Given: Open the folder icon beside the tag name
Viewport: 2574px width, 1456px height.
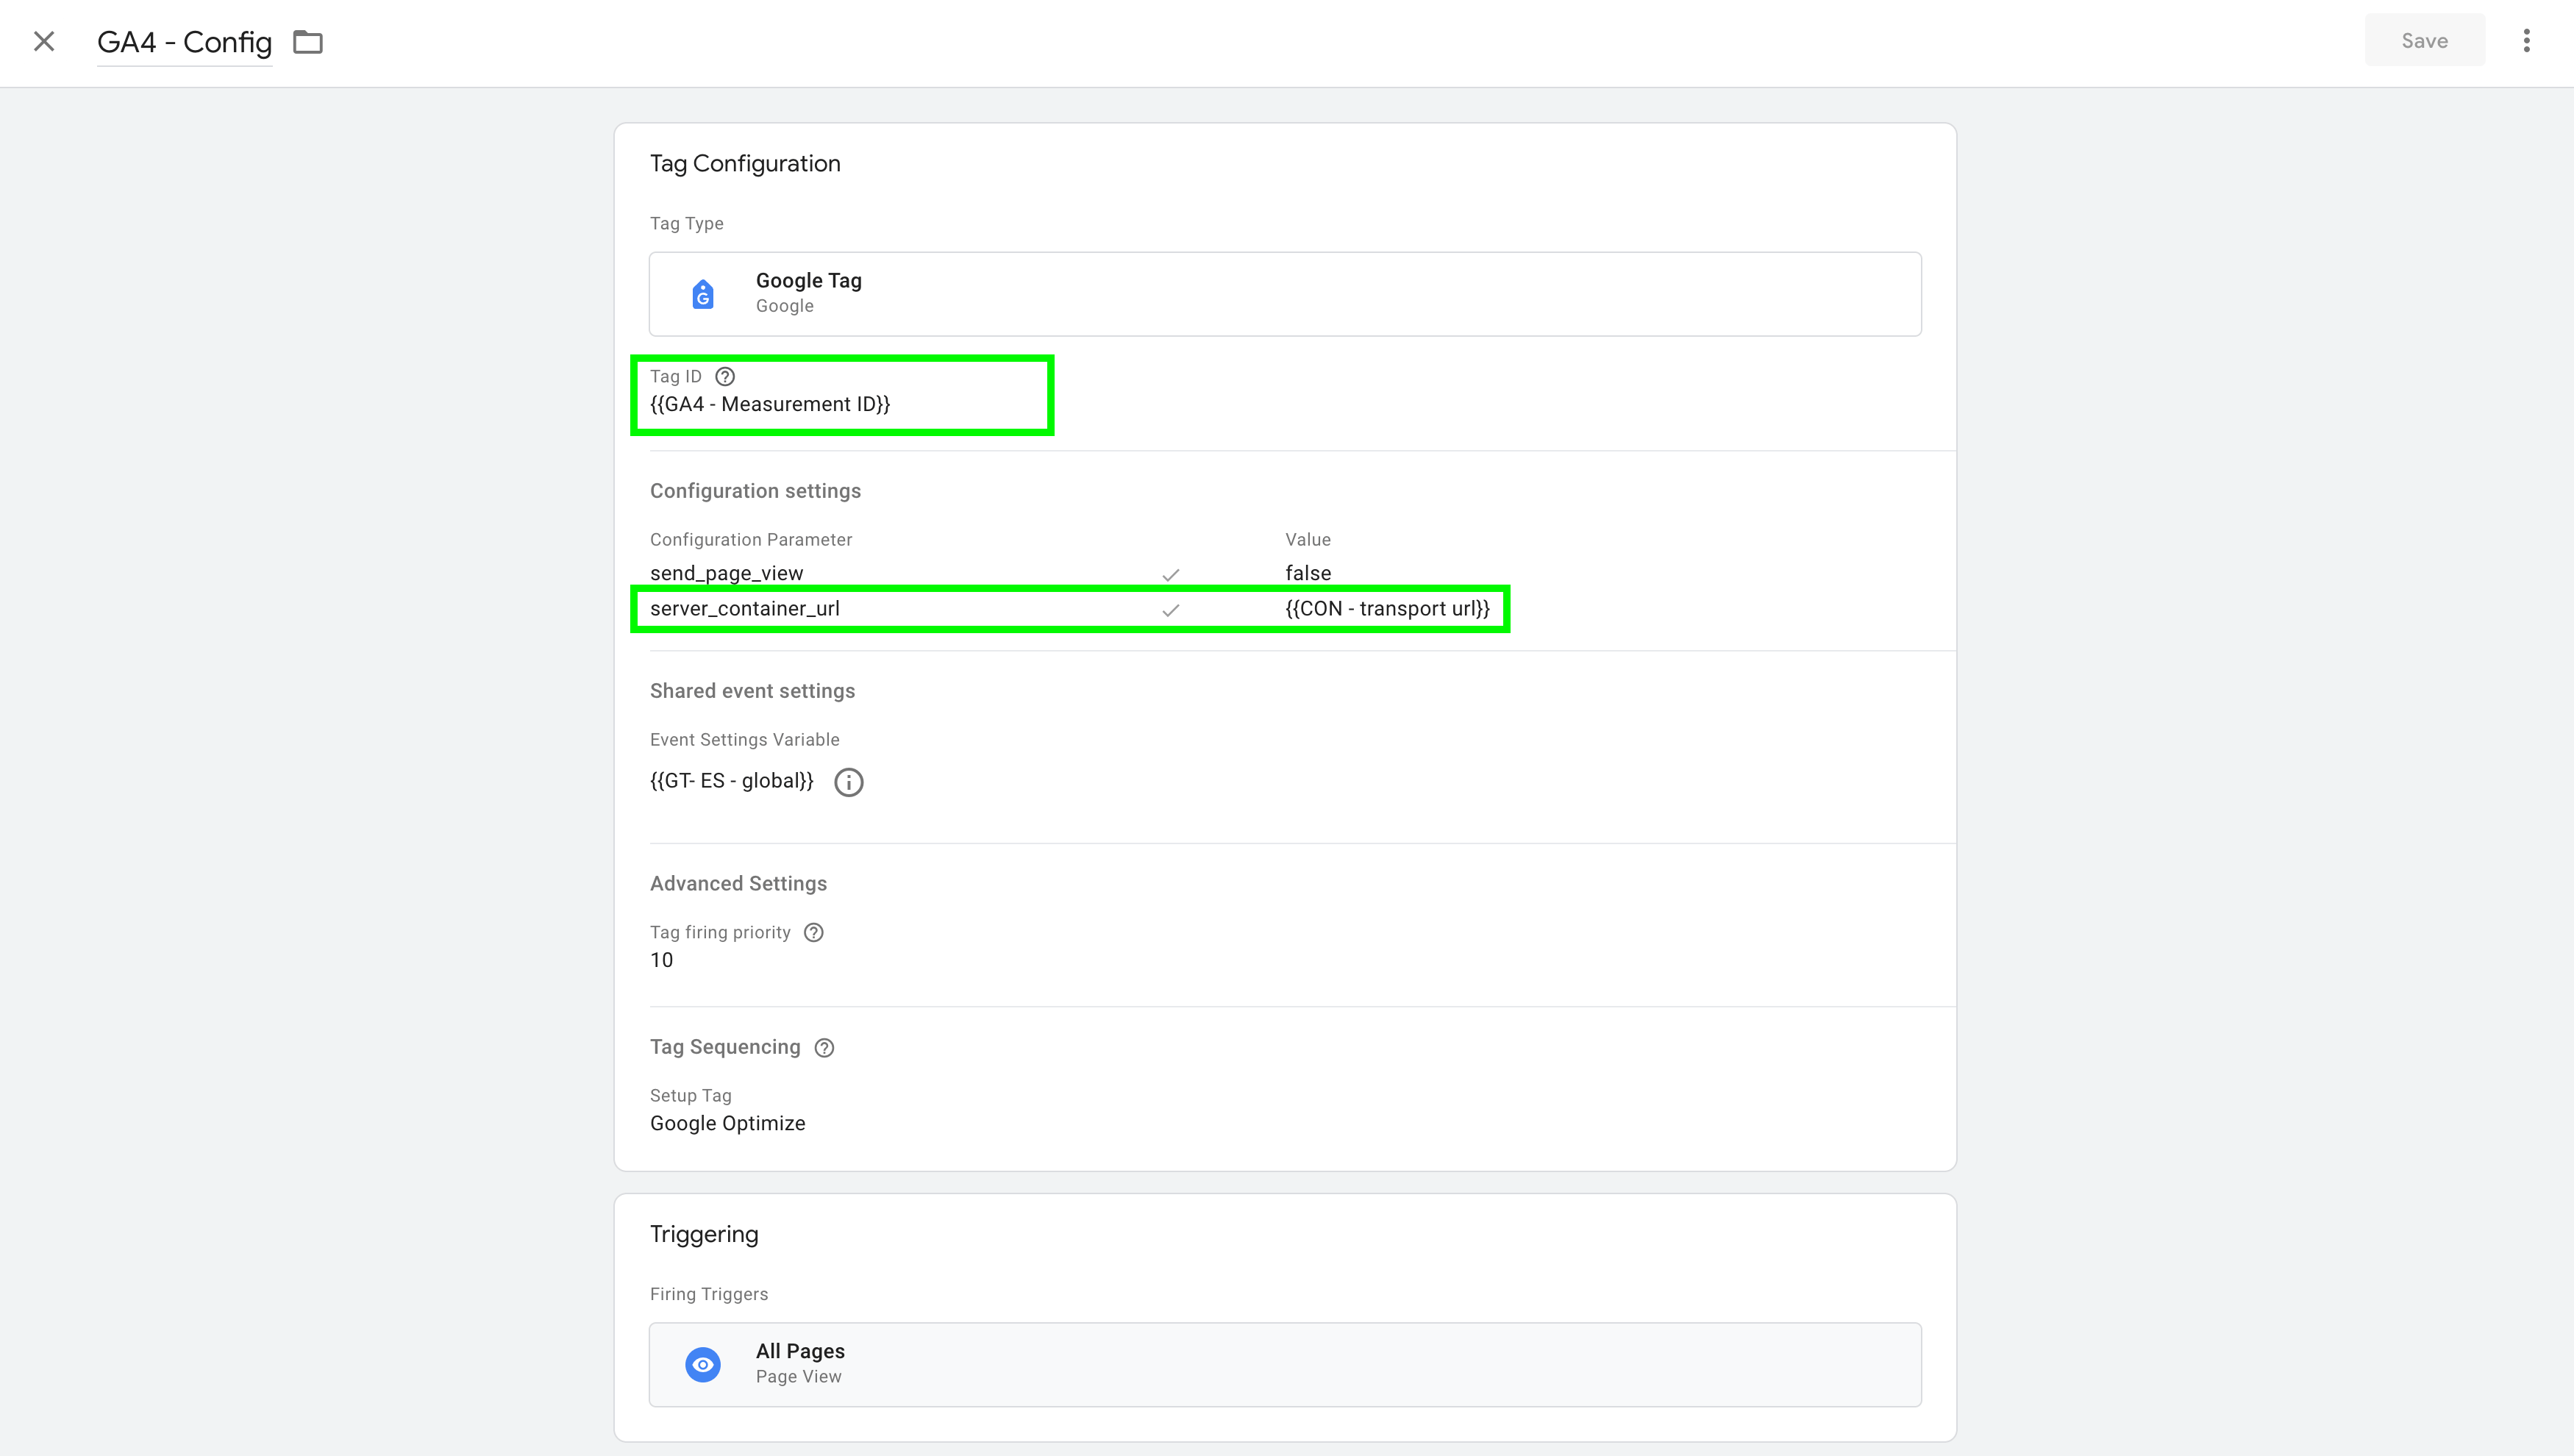Looking at the screenshot, I should (x=308, y=42).
